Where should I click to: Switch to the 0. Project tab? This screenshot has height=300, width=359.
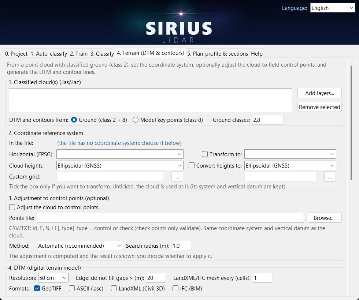coord(16,54)
